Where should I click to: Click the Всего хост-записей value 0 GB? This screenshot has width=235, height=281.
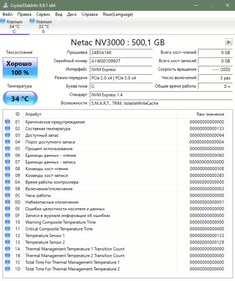pyautogui.click(x=215, y=61)
